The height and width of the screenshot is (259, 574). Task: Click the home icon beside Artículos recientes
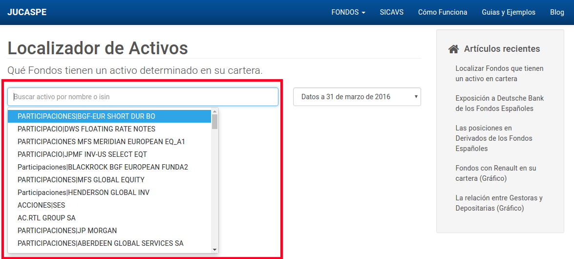click(x=453, y=49)
